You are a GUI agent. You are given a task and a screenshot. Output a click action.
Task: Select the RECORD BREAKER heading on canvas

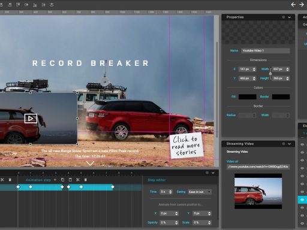coord(91,63)
